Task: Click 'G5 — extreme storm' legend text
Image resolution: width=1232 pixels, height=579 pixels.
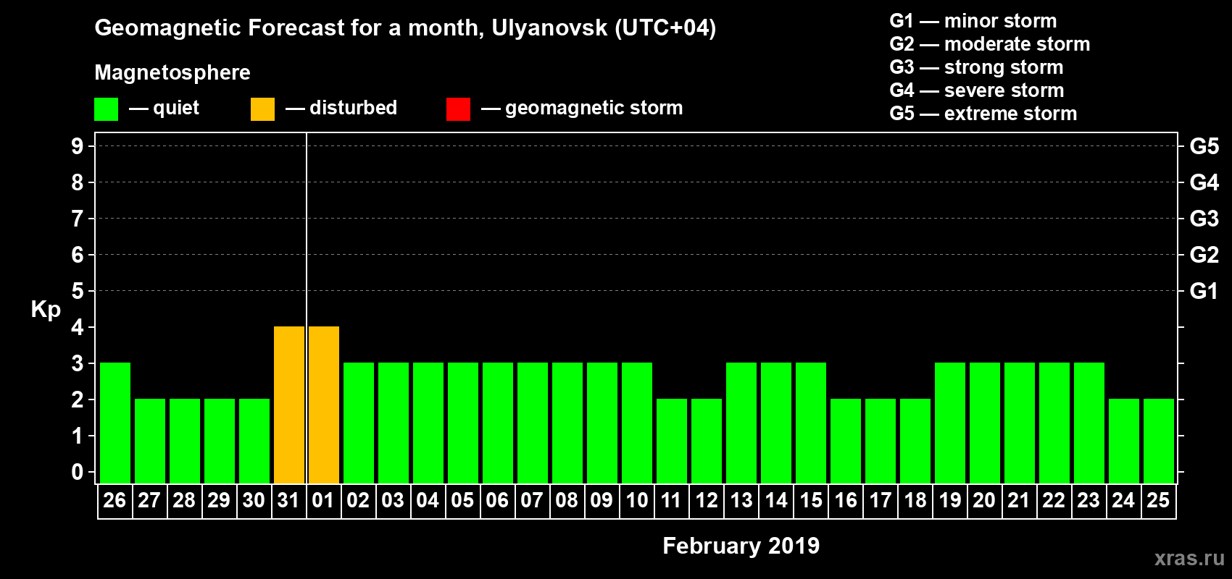Action: [x=983, y=114]
